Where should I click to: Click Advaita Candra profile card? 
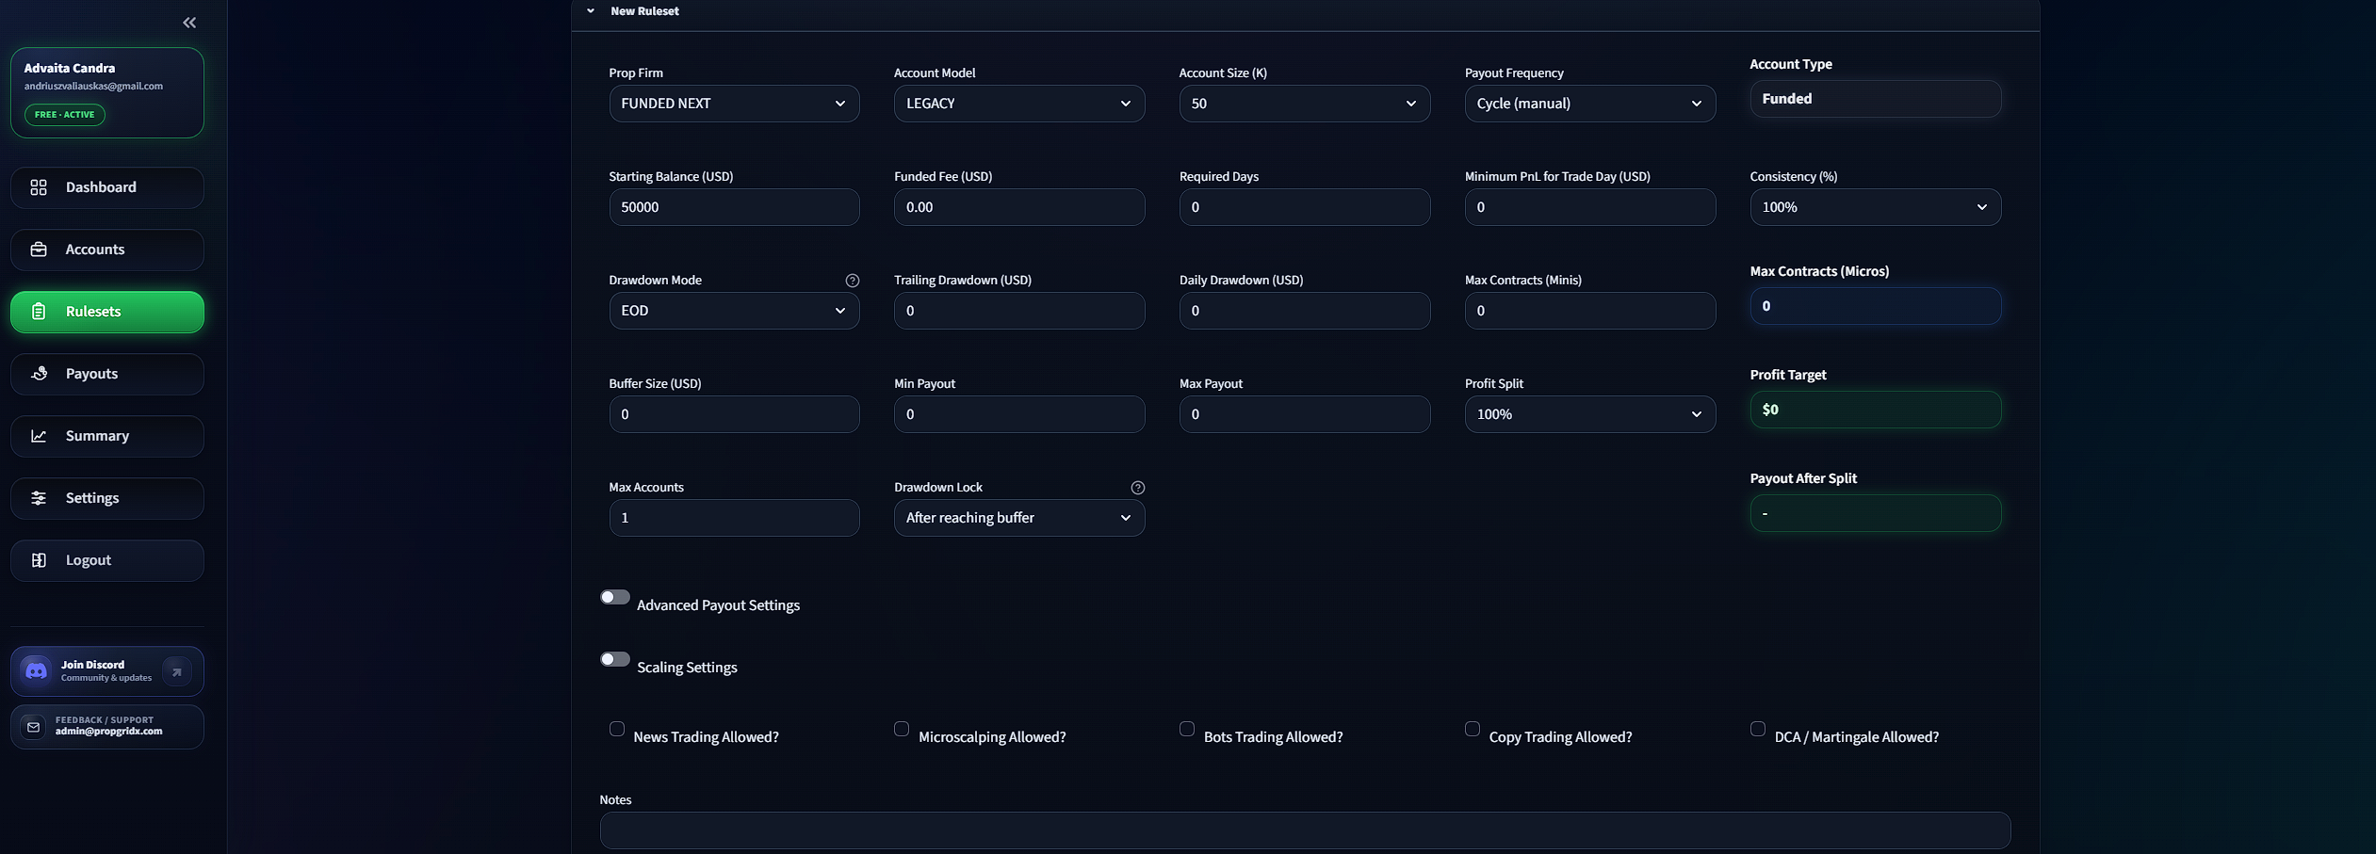click(x=107, y=92)
